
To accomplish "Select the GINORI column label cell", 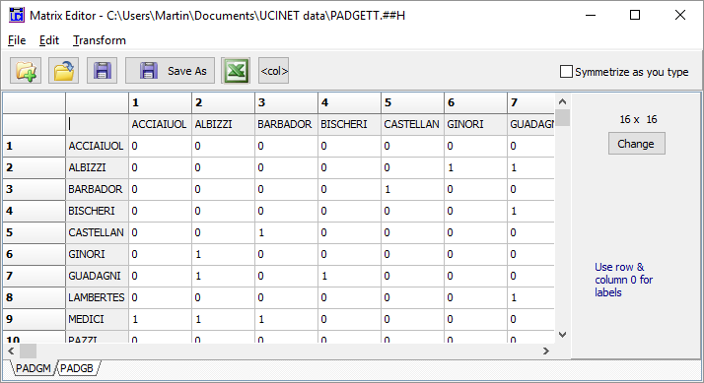I will [475, 124].
